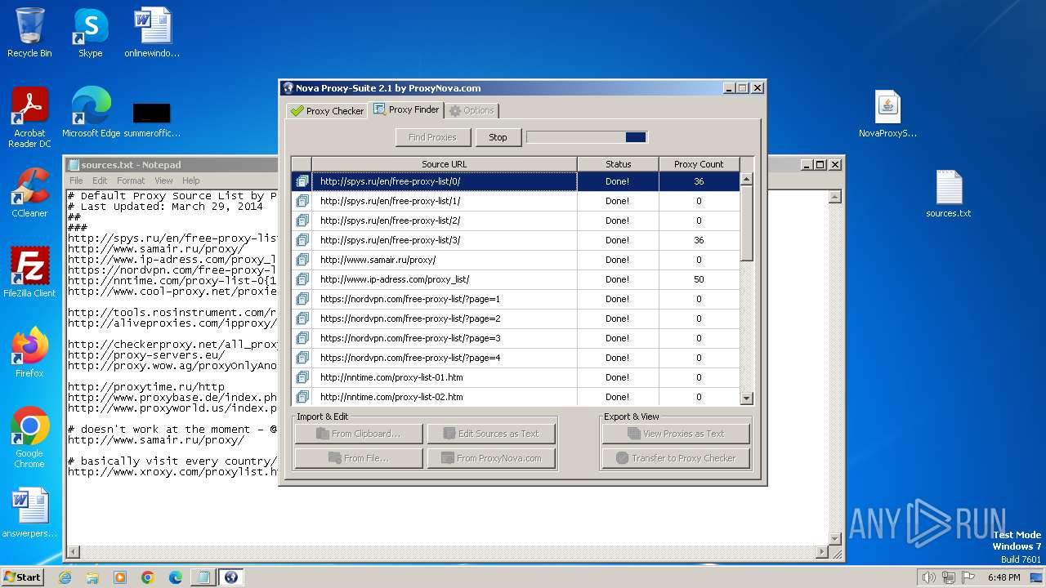Click the Chrome taskbar icon

pyautogui.click(x=148, y=577)
